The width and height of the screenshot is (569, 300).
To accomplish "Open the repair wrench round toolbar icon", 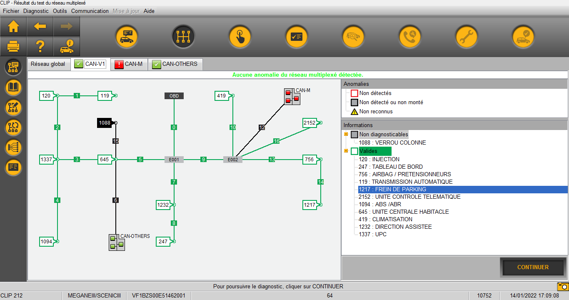I will tap(467, 37).
